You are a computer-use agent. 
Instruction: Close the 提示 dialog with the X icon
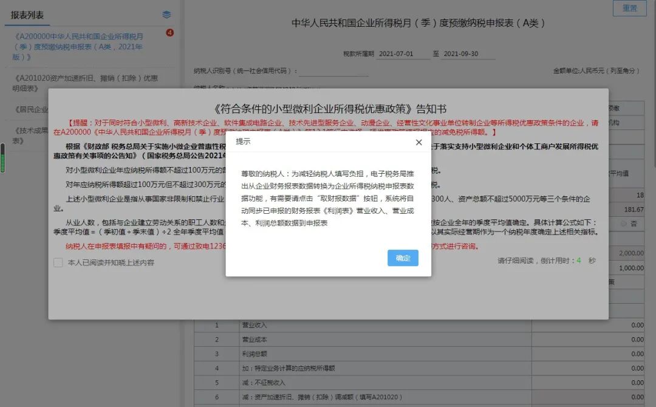click(x=419, y=142)
